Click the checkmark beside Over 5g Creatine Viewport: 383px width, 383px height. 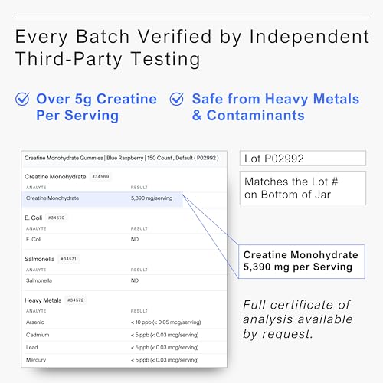pyautogui.click(x=22, y=99)
